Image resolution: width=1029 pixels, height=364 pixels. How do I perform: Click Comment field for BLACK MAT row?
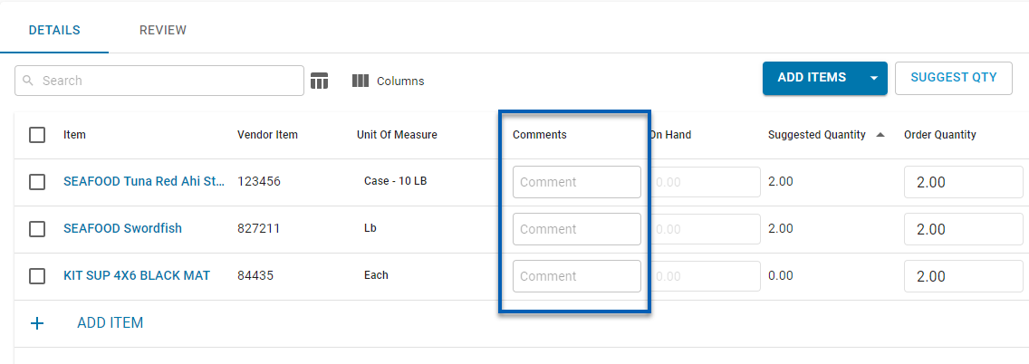pos(577,276)
